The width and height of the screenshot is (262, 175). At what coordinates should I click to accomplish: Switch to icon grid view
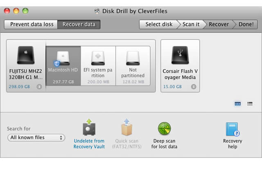[x=237, y=104]
